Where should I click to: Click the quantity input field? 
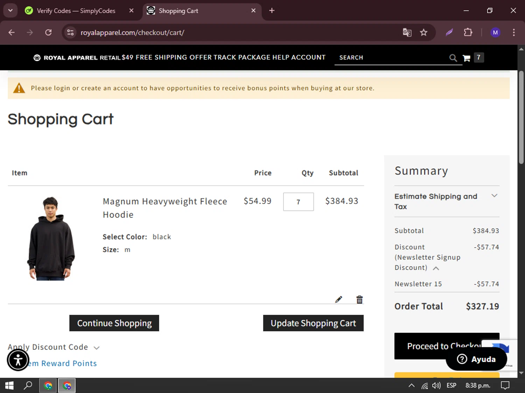[x=298, y=202]
